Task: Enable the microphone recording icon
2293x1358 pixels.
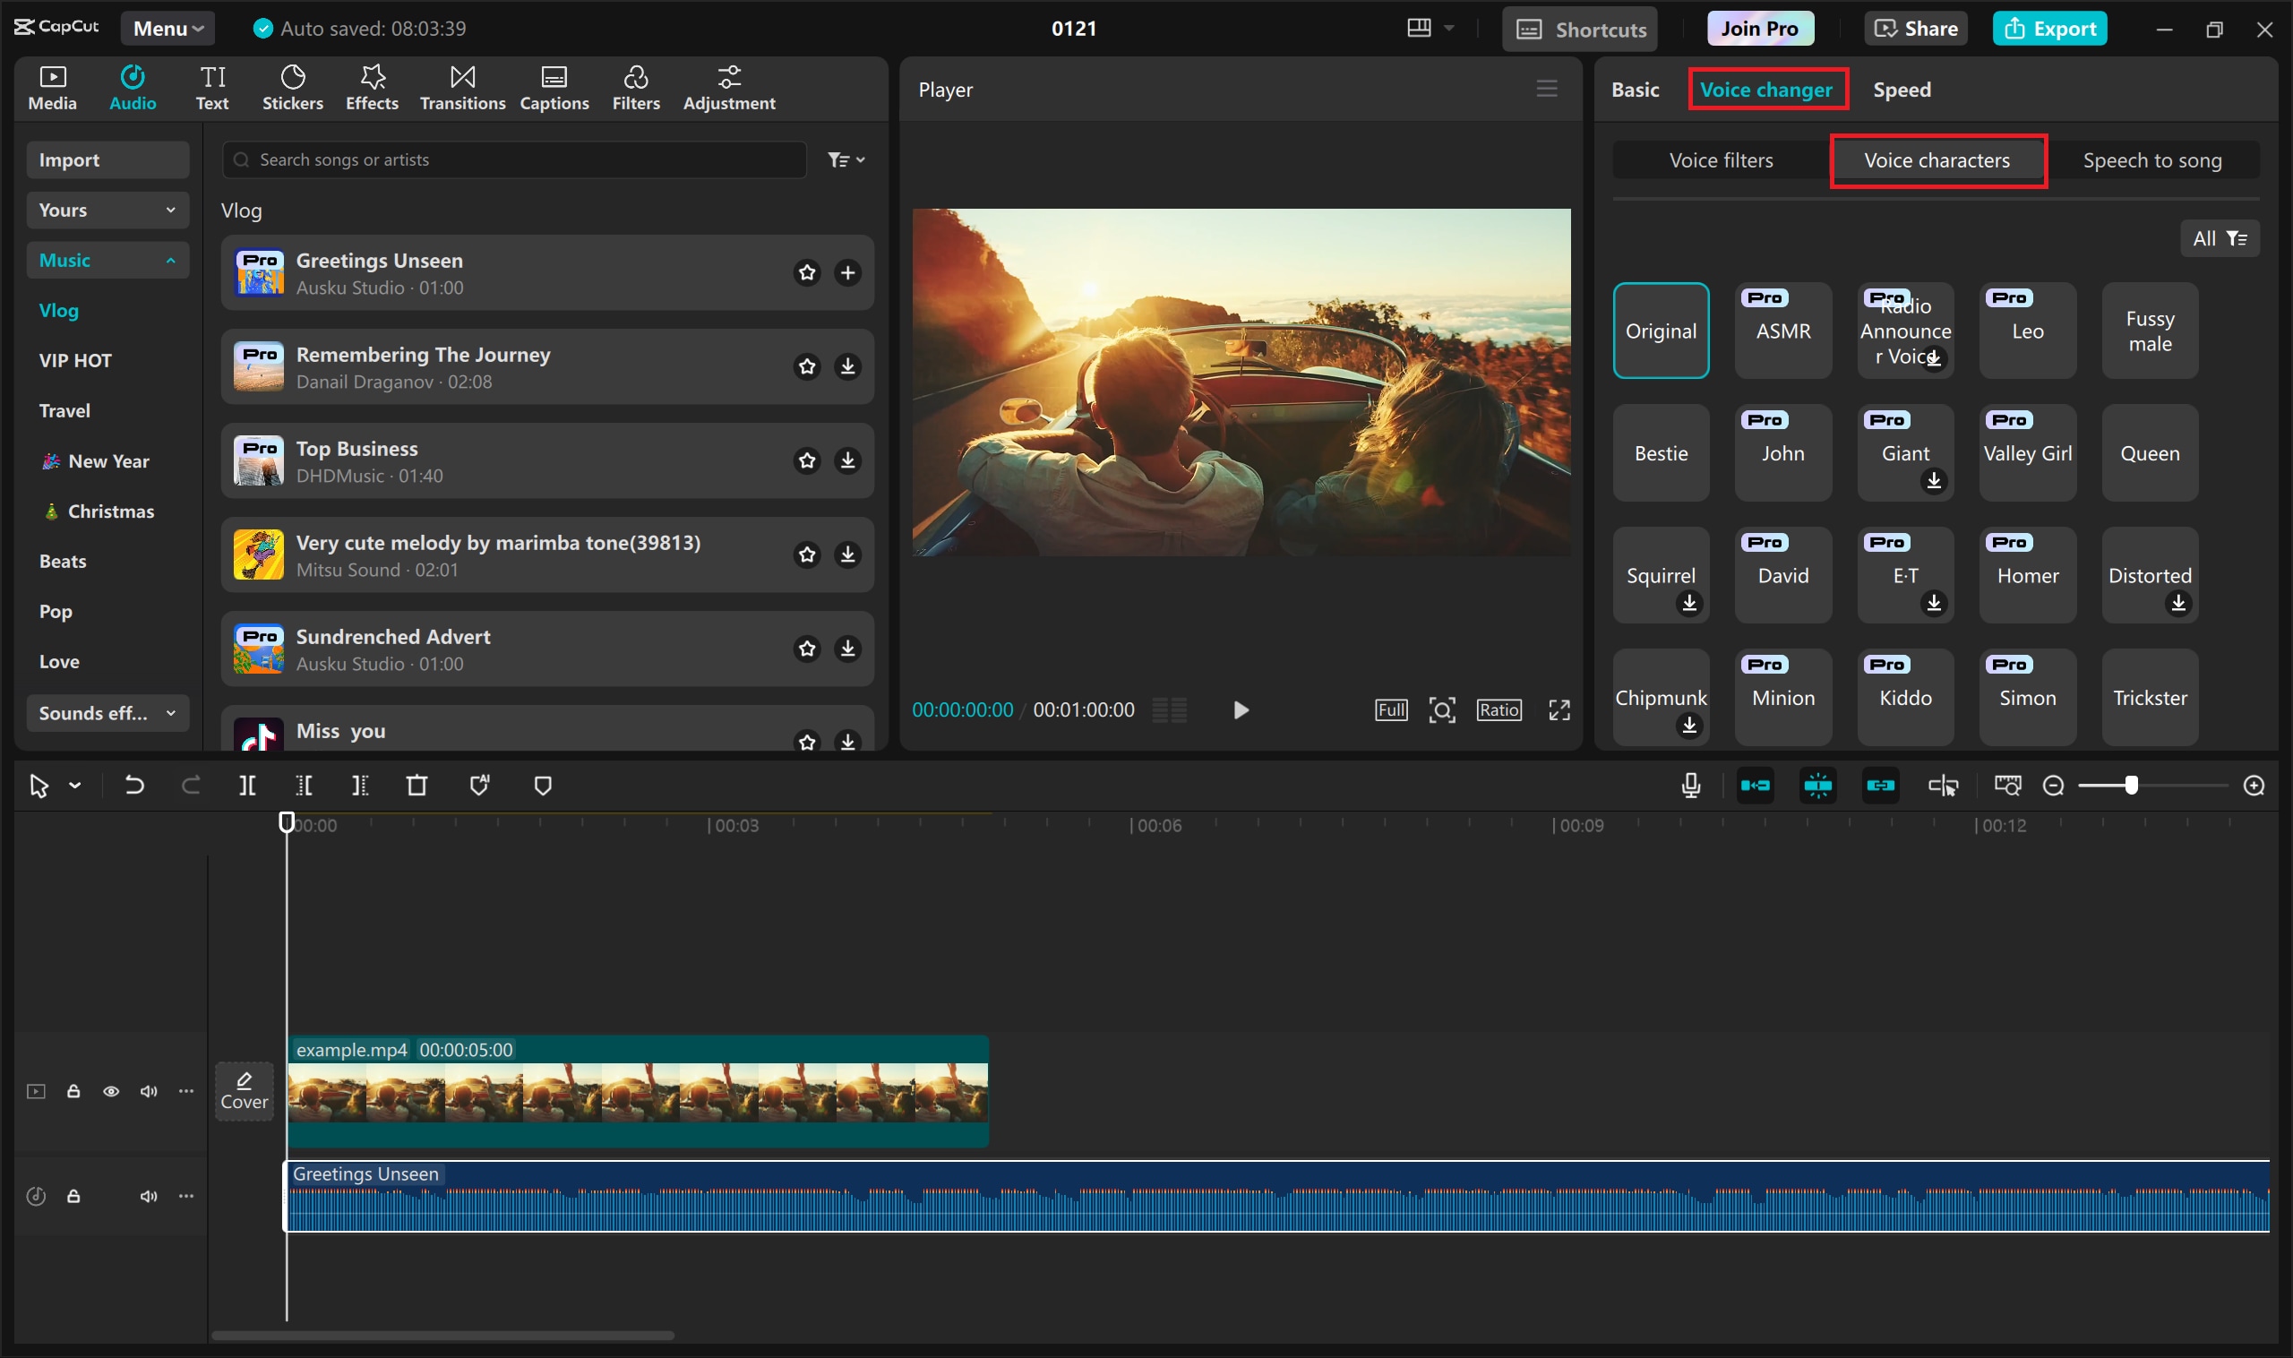Action: click(1690, 786)
